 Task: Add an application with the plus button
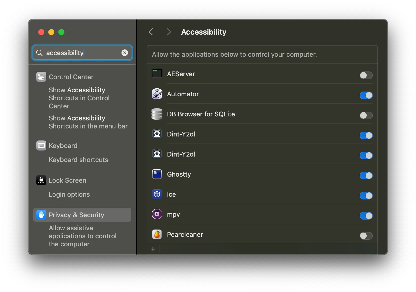[153, 249]
